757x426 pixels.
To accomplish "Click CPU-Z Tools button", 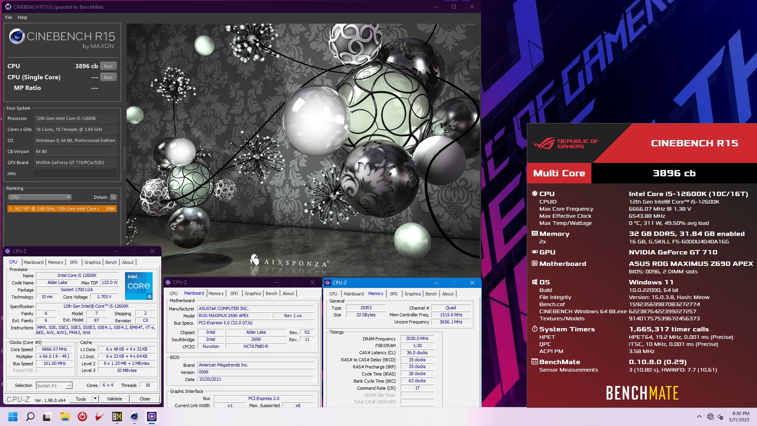I will (x=81, y=399).
